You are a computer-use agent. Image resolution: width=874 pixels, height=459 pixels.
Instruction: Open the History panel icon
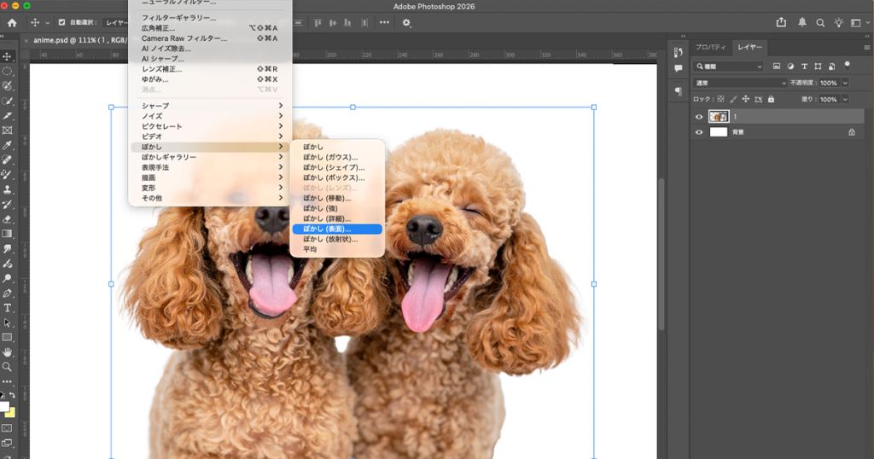[x=679, y=52]
